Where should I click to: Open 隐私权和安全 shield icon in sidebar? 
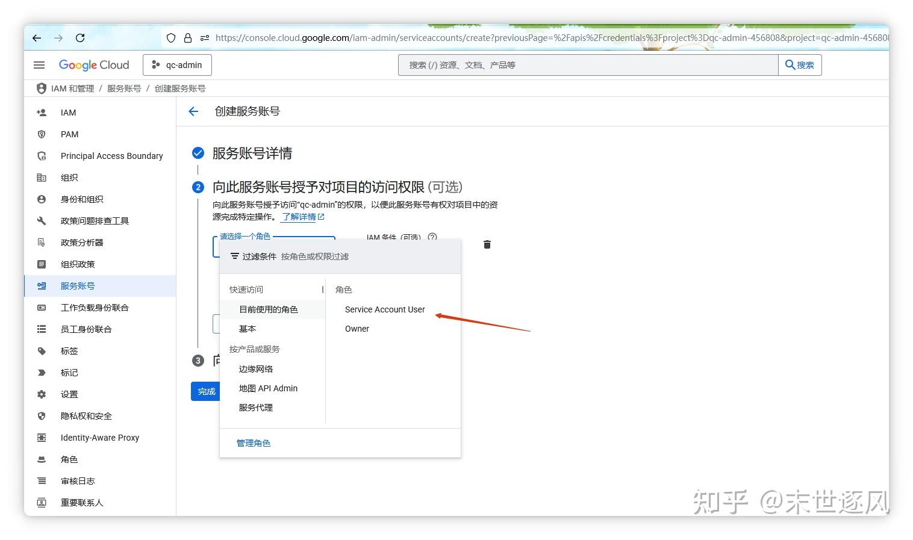(x=86, y=416)
